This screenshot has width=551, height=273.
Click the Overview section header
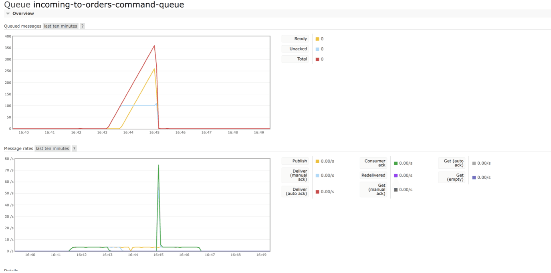point(23,14)
